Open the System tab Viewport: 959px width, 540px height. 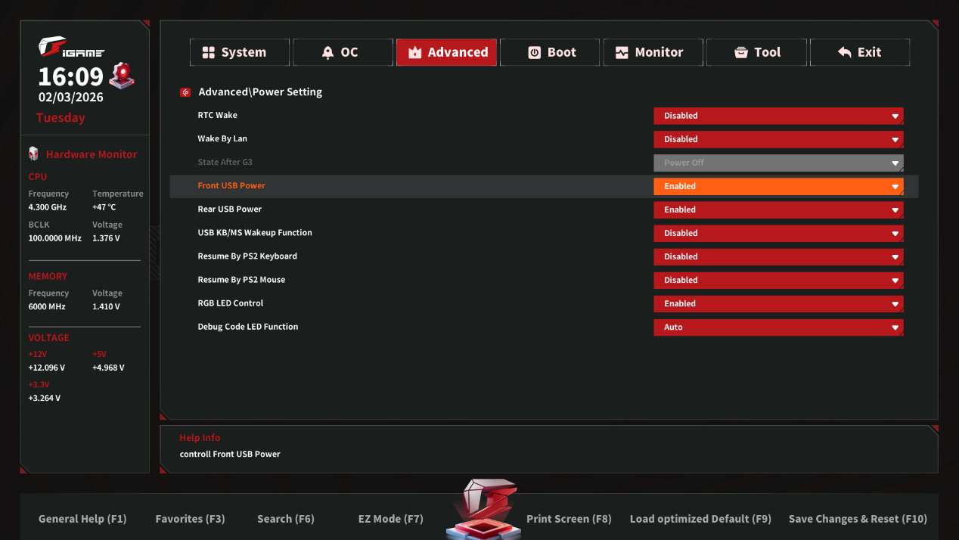240,52
